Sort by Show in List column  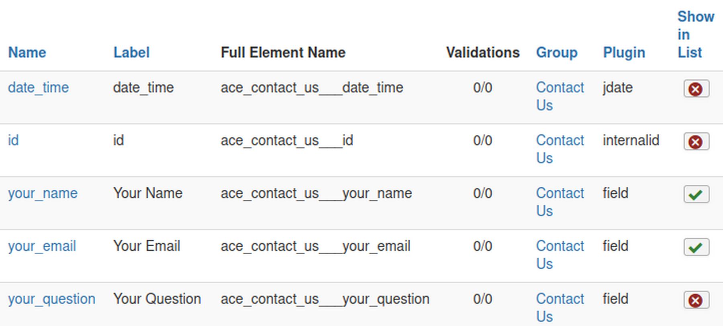coord(696,34)
